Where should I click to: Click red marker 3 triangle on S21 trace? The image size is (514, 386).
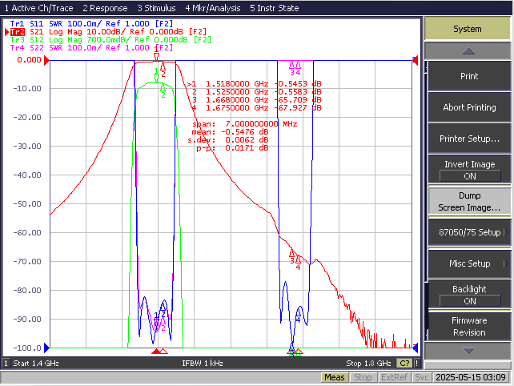tap(291, 253)
